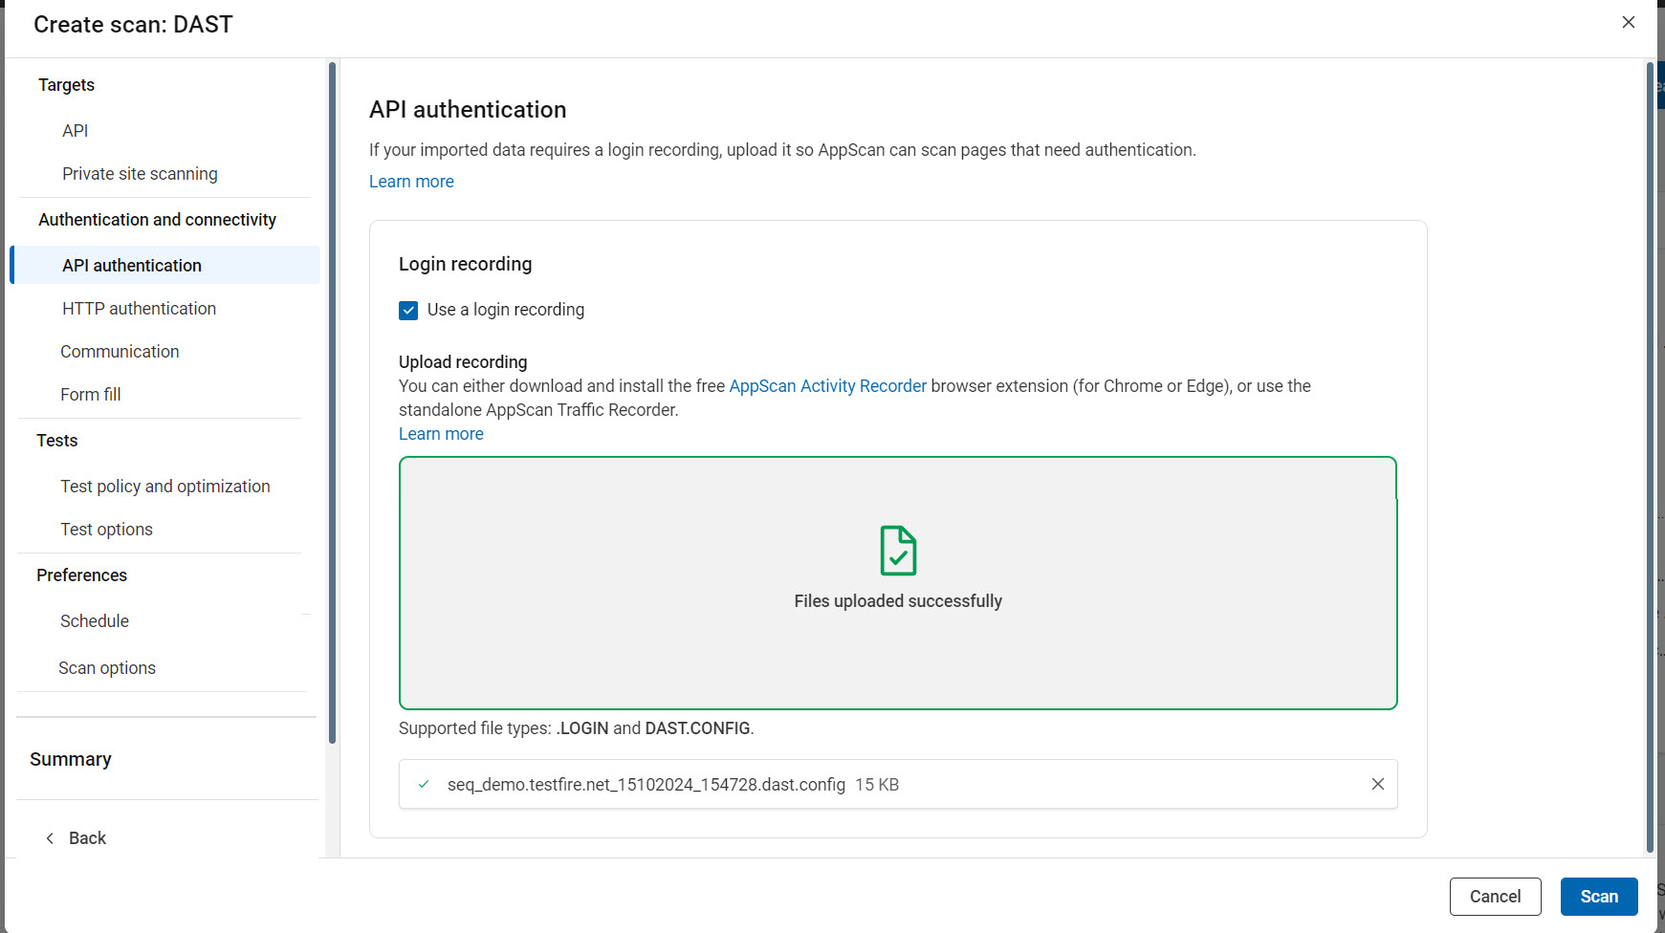Close the Create scan dialog

(x=1628, y=22)
